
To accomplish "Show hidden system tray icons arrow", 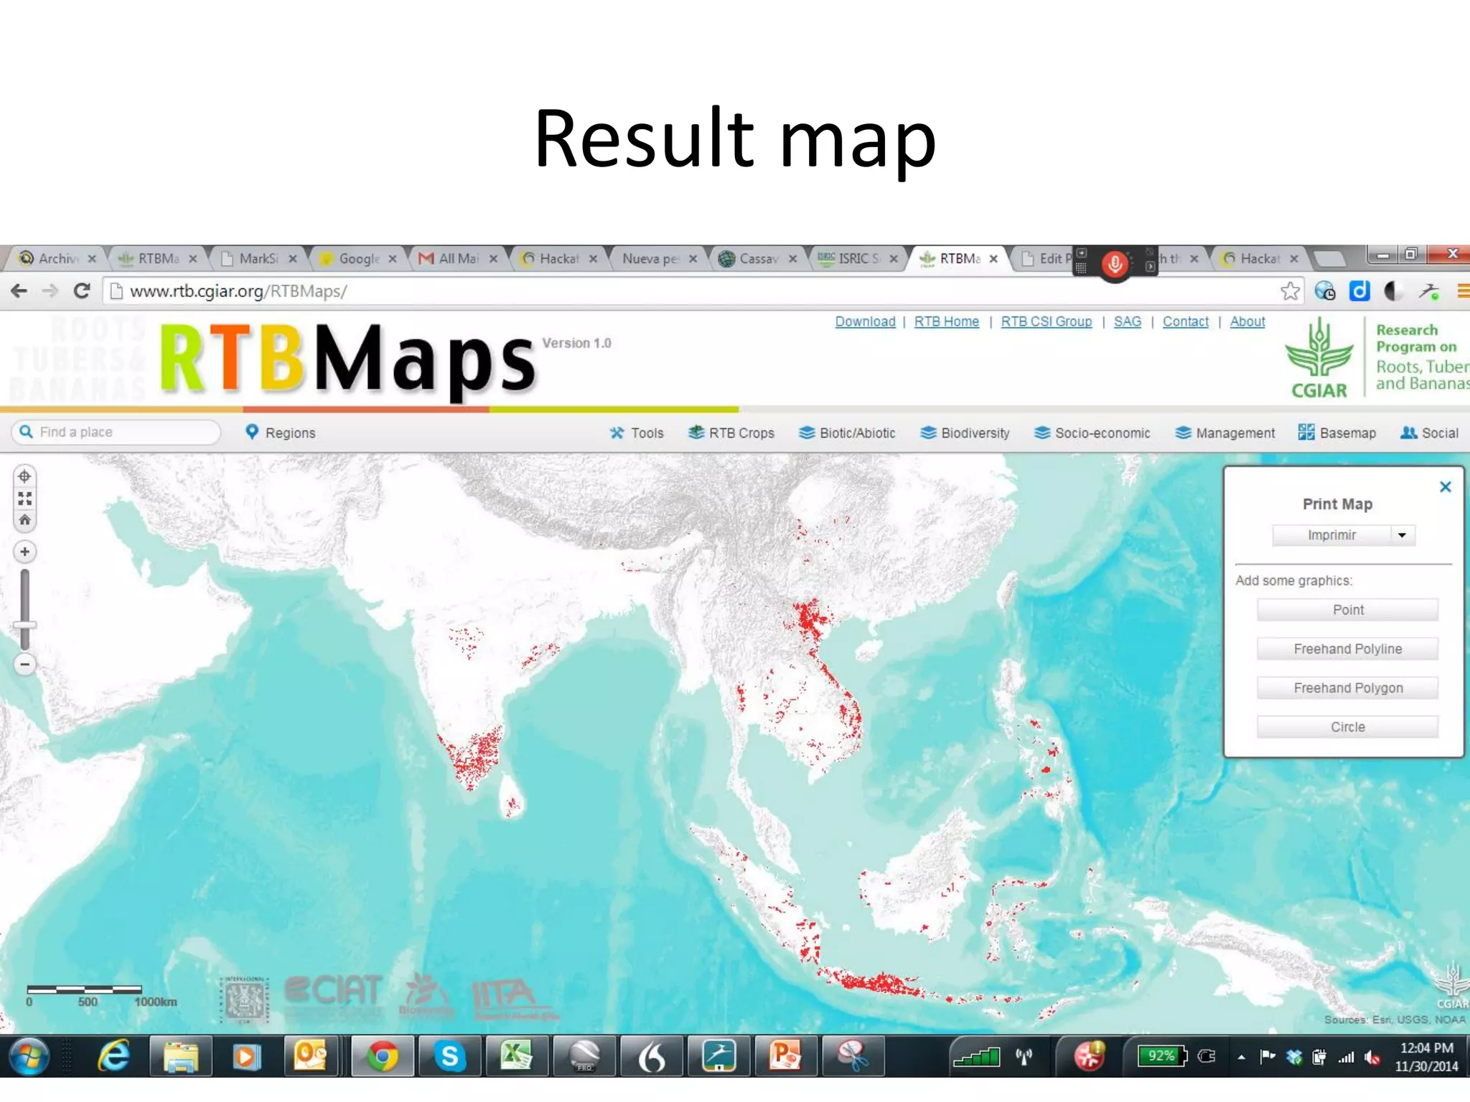I will (x=1241, y=1058).
